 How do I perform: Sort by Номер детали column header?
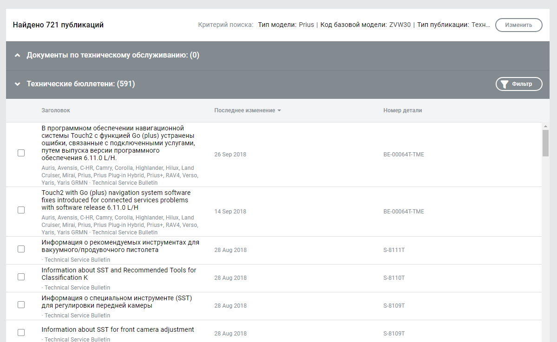point(402,110)
